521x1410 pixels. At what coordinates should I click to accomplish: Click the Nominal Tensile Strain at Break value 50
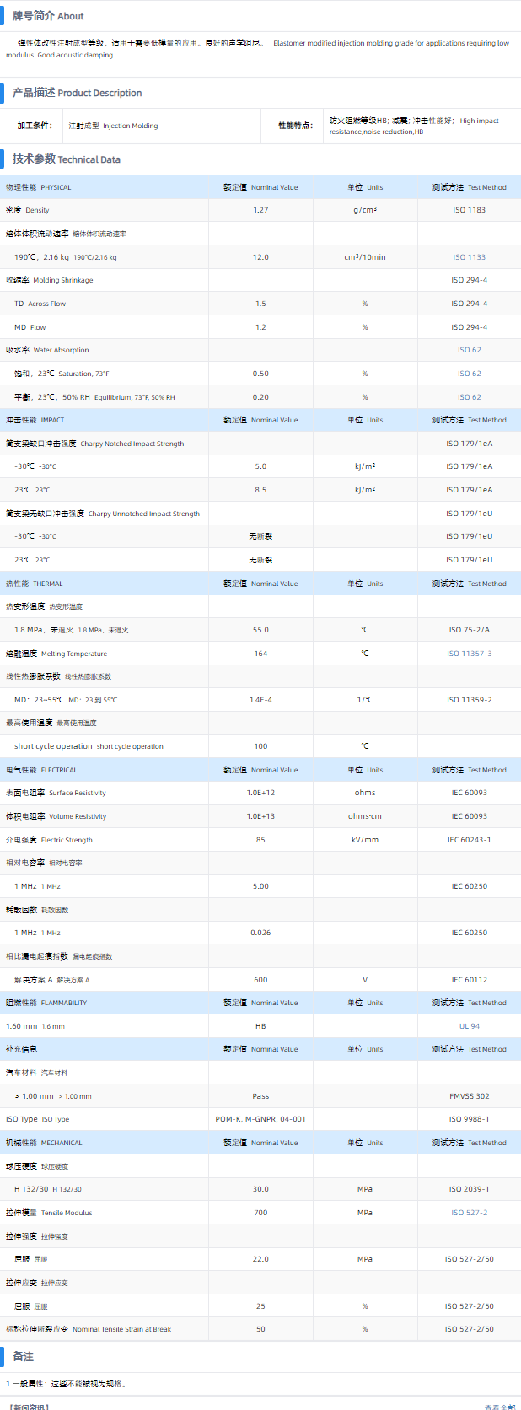coord(260,1329)
